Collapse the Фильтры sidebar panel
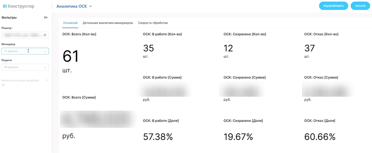This screenshot has height=153, width=372. 46,17
